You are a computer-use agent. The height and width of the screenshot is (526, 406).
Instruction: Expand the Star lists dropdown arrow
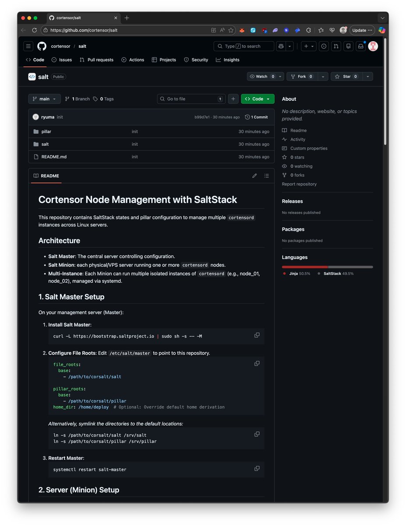click(368, 76)
